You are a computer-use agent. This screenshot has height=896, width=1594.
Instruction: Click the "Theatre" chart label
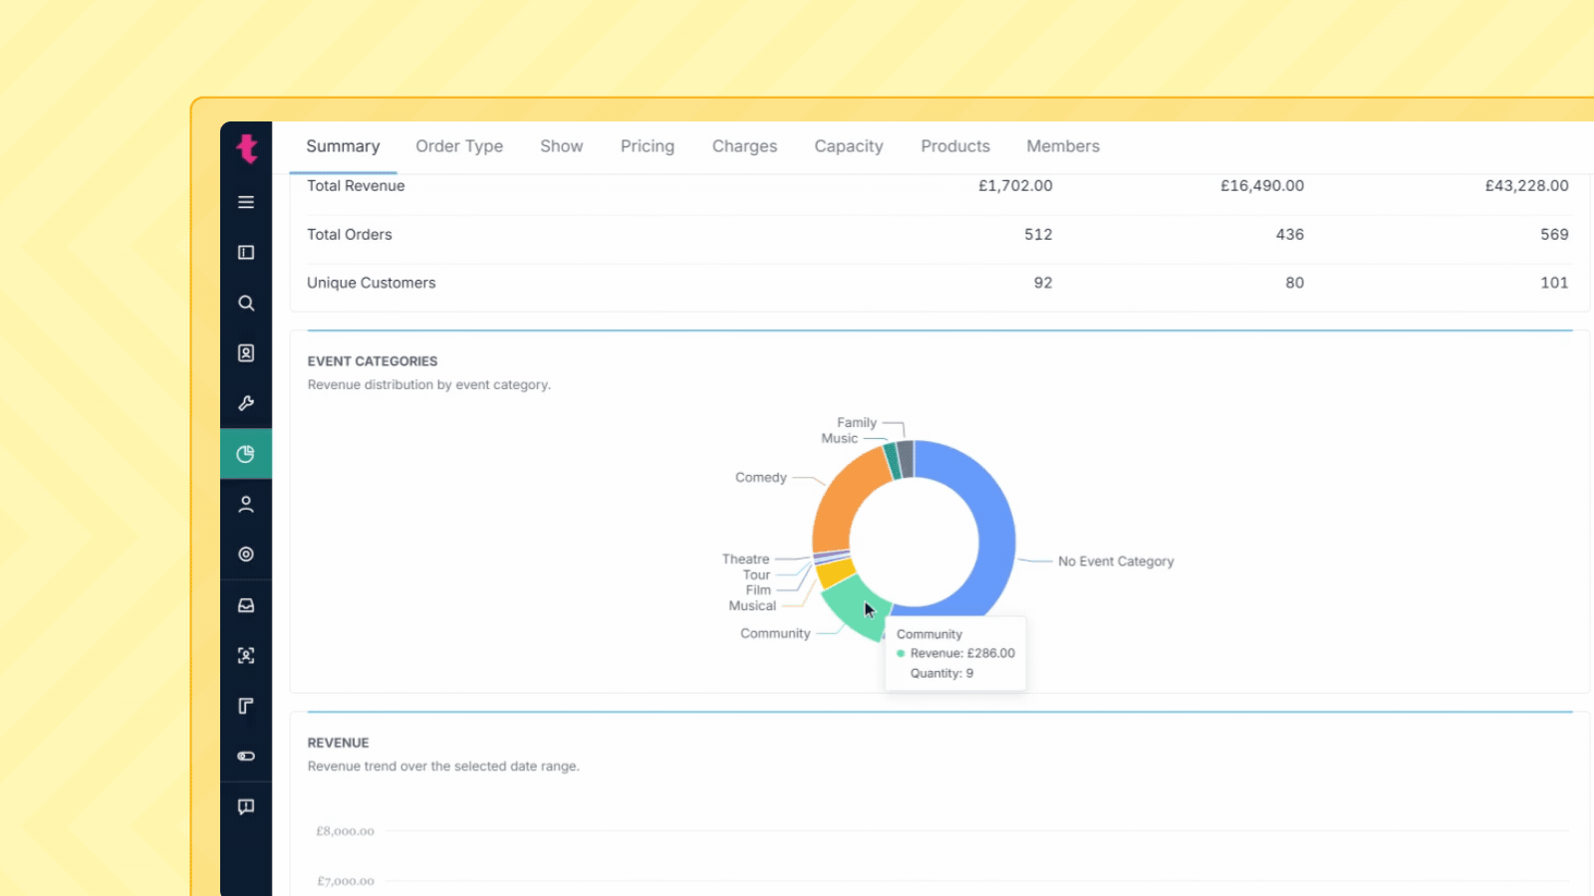point(746,560)
